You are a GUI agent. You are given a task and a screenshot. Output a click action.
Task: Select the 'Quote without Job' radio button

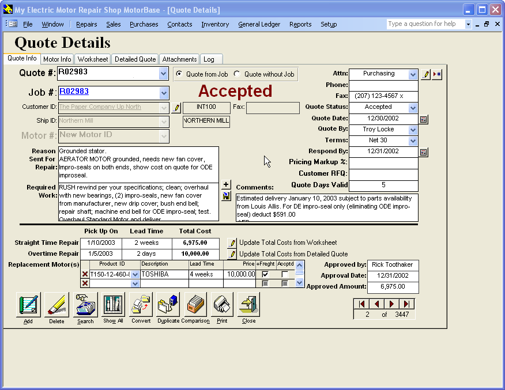coord(237,74)
